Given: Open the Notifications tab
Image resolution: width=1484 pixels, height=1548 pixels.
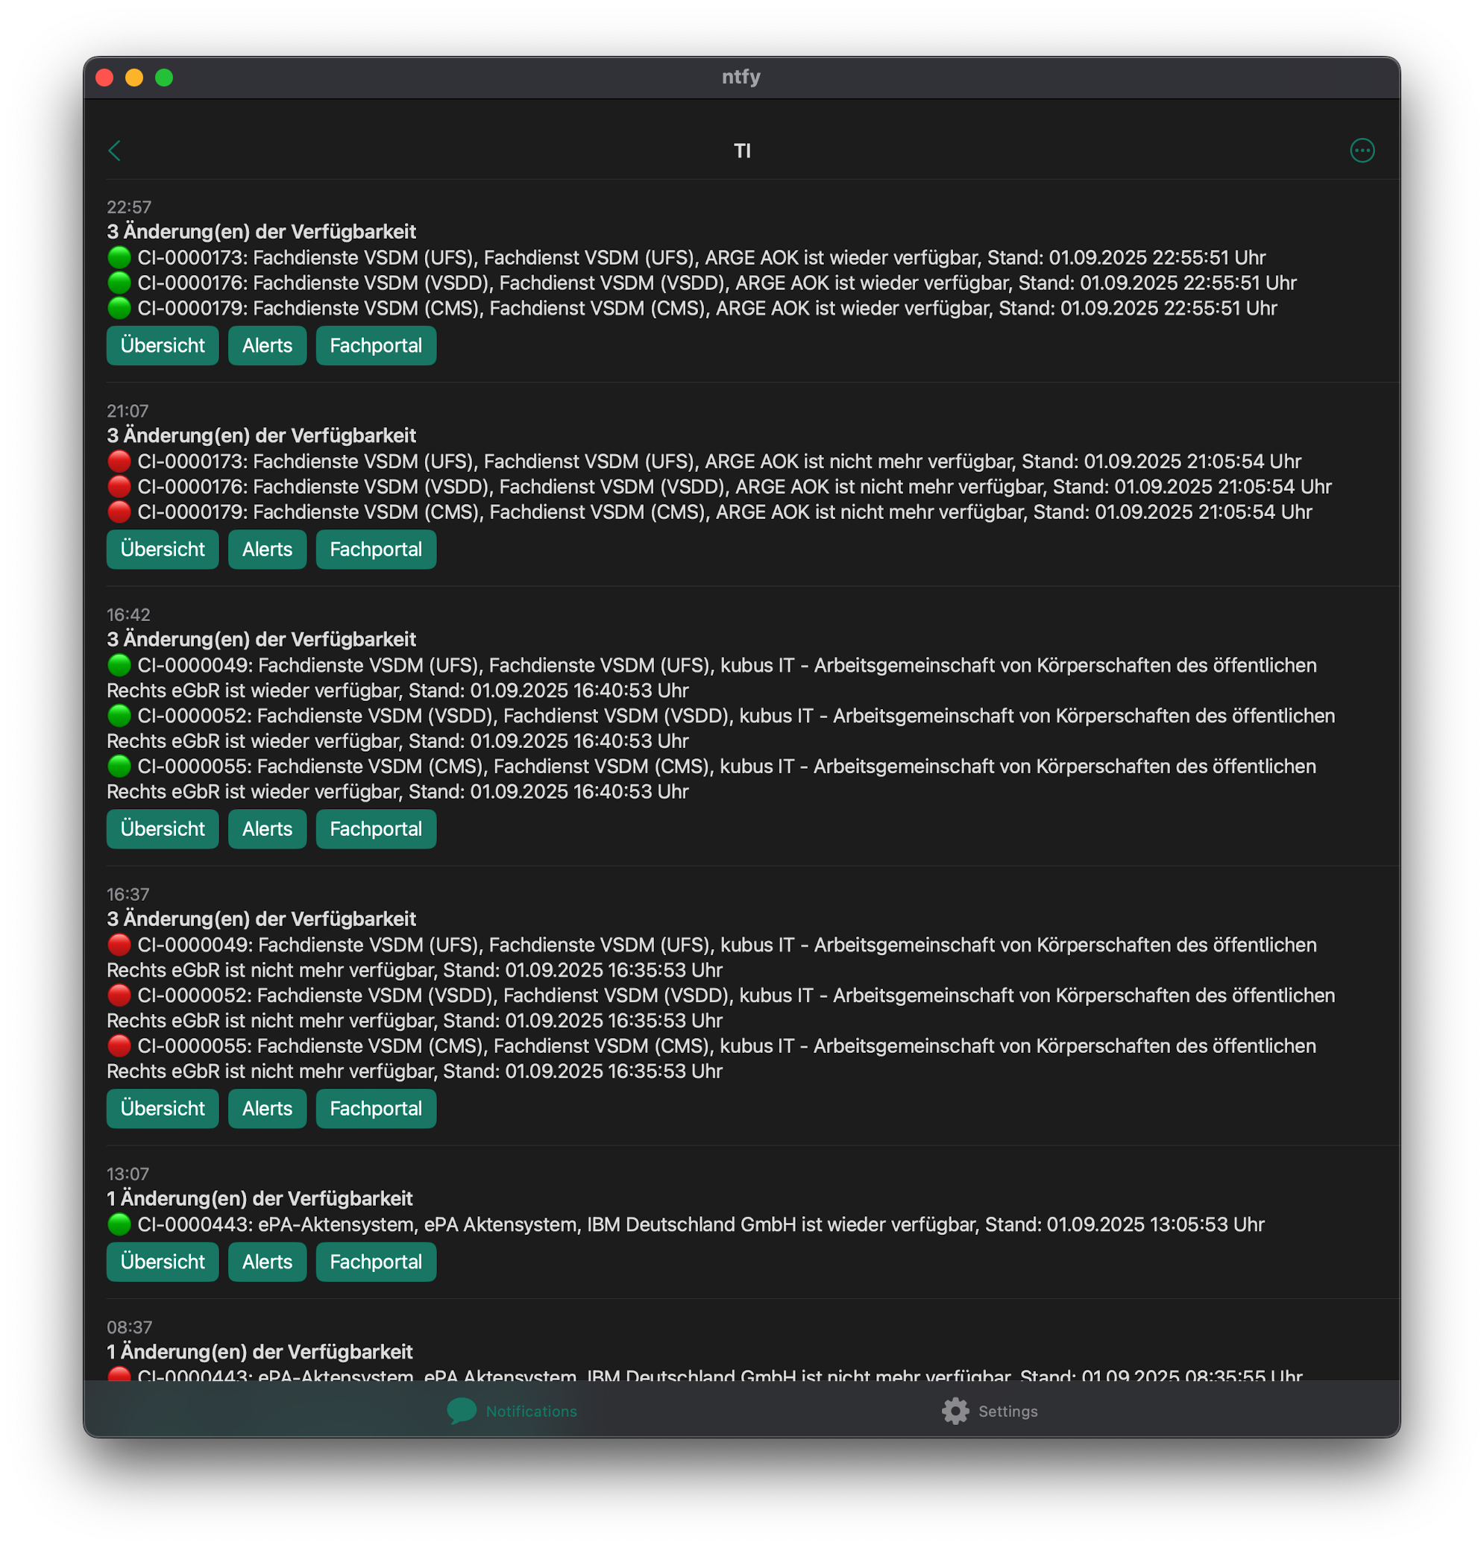Looking at the screenshot, I should pyautogui.click(x=511, y=1411).
